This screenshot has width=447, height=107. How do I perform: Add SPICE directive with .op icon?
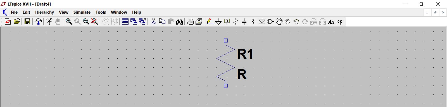pos(339,22)
